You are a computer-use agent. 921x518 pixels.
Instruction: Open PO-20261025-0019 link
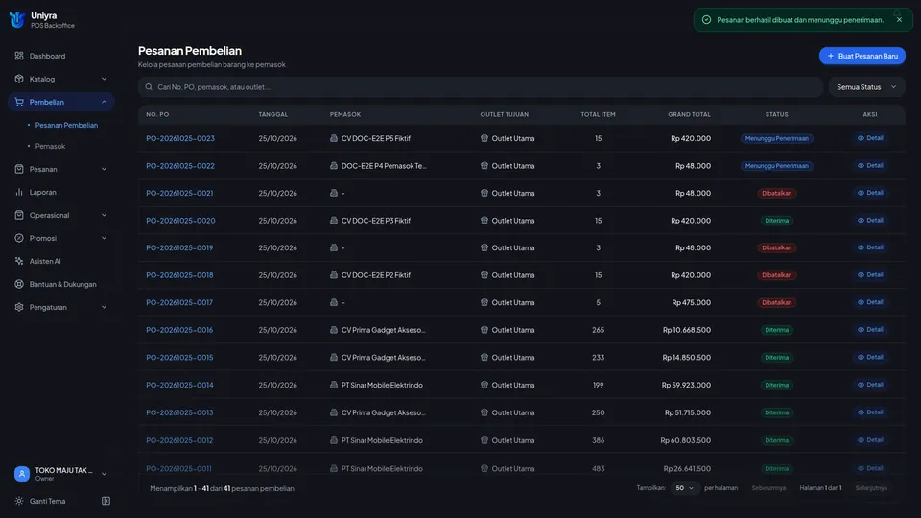pyautogui.click(x=179, y=247)
